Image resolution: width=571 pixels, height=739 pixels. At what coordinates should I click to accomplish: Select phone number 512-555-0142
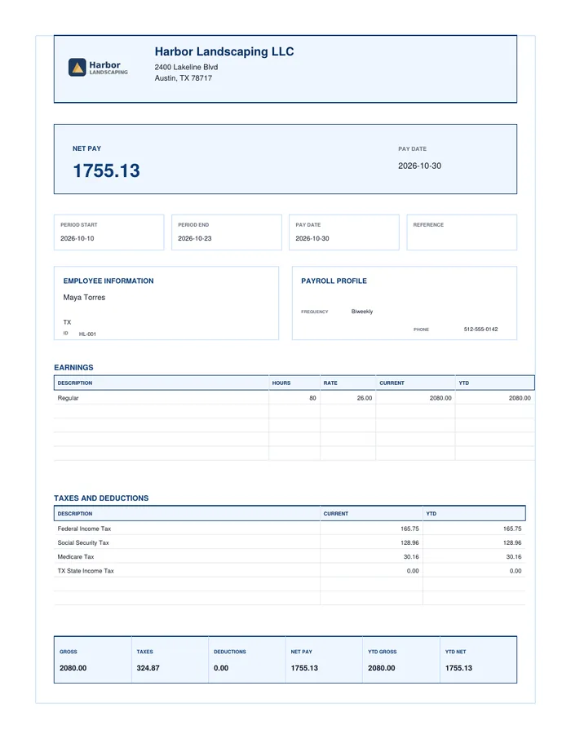pyautogui.click(x=481, y=330)
